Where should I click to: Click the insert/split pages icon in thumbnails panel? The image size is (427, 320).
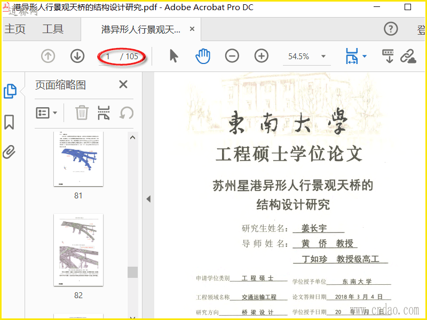coord(104,113)
